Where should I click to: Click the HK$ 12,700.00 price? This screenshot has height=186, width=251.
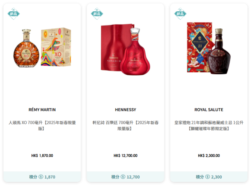coord(125,155)
